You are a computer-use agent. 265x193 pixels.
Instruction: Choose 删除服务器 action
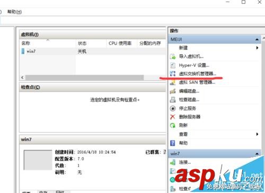click(190, 117)
